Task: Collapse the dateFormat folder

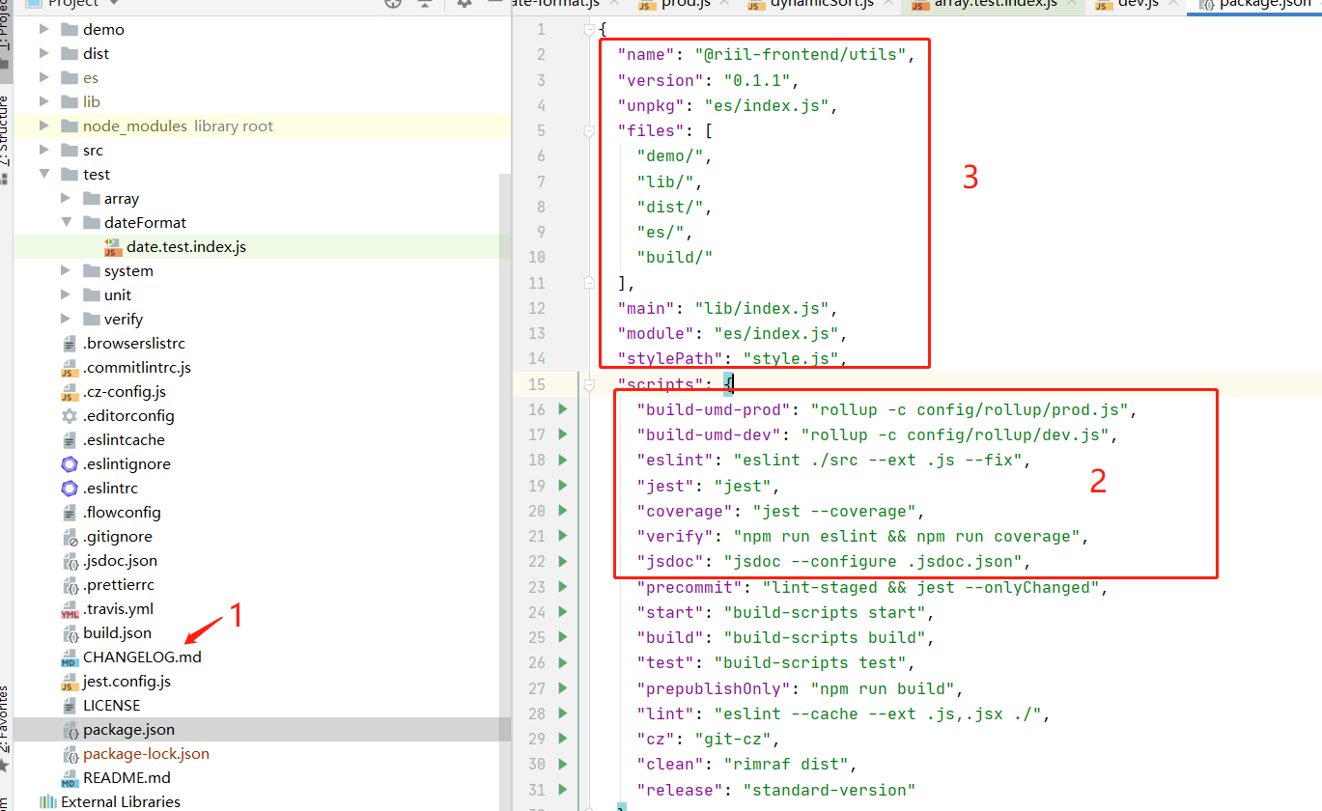Action: click(66, 222)
